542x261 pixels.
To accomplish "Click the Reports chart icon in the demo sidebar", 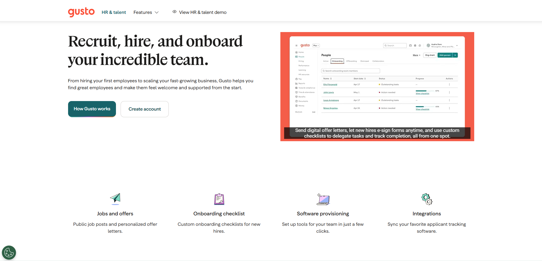I will [x=296, y=83].
